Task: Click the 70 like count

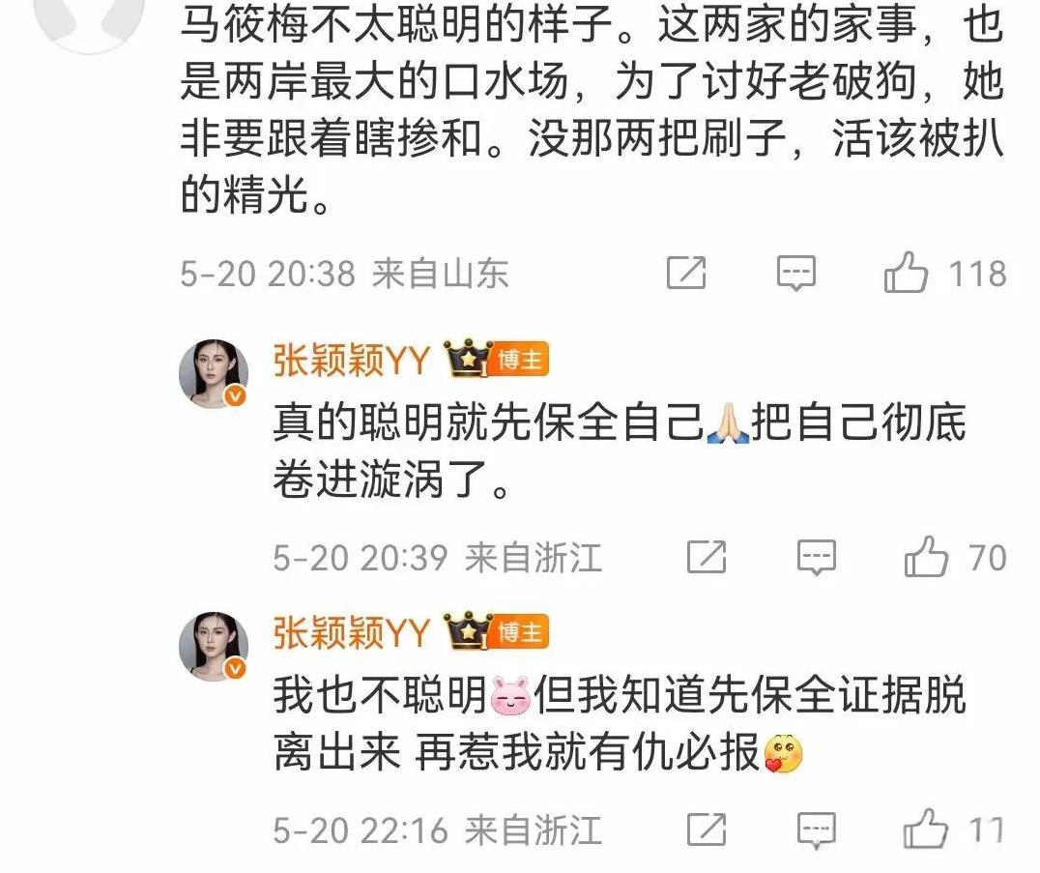Action: [x=988, y=558]
